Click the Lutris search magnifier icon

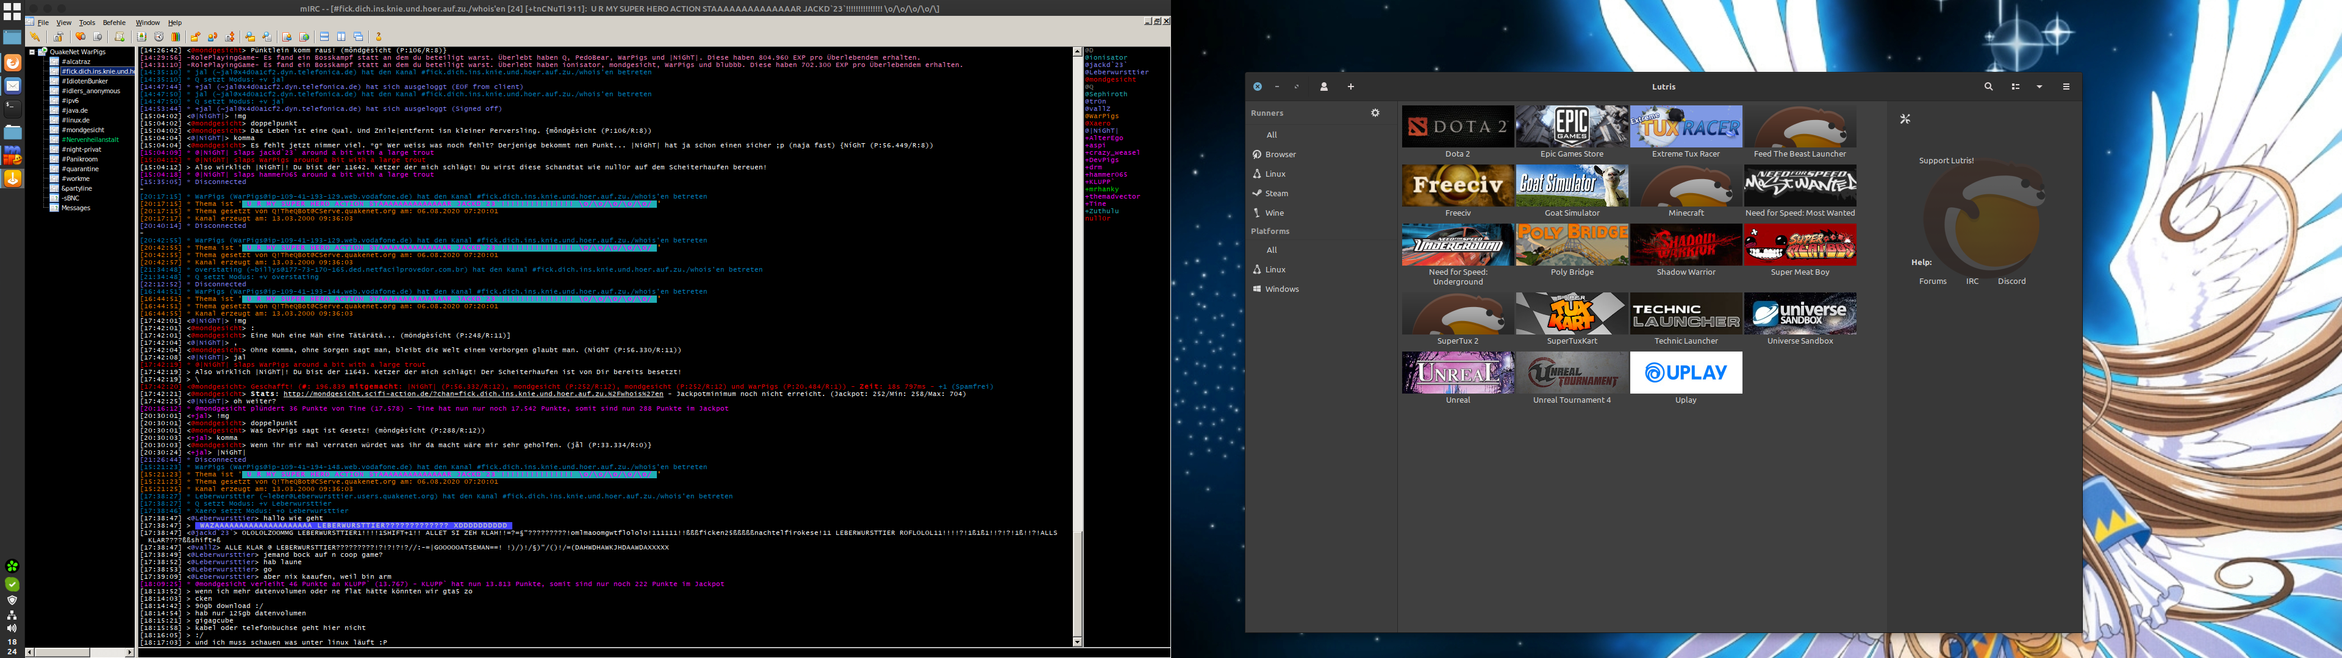tap(1988, 87)
